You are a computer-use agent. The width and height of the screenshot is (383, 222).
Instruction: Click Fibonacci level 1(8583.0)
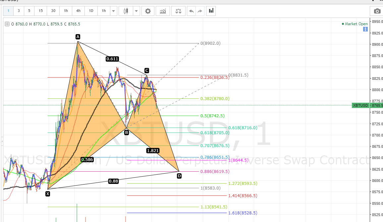click(210, 188)
